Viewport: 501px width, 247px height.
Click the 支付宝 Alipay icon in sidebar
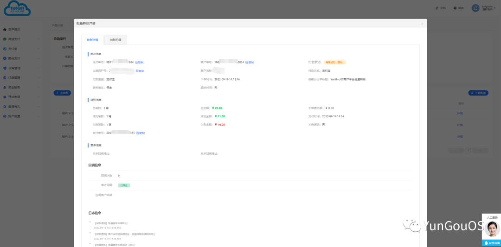tap(5, 49)
